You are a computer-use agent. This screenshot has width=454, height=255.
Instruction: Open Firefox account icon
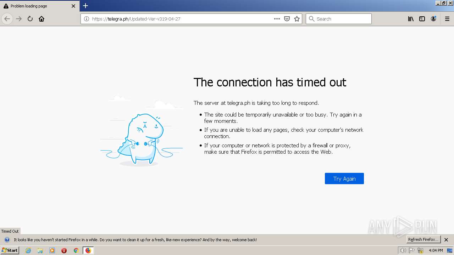433,19
